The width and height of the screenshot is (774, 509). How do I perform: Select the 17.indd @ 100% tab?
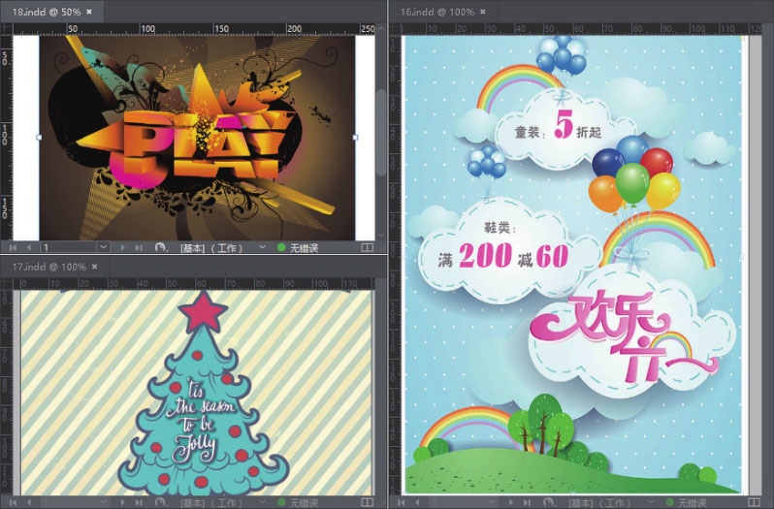tap(48, 266)
